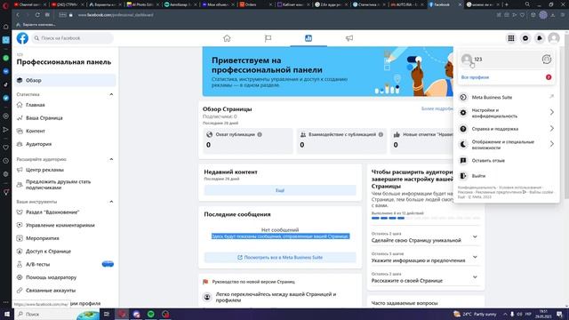
Task: Click Выйти to log out
Action: pyautogui.click(x=506, y=176)
